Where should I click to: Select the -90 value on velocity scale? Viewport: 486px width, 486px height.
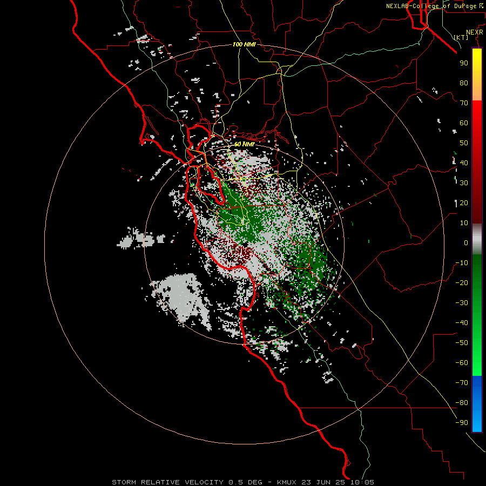[462, 423]
